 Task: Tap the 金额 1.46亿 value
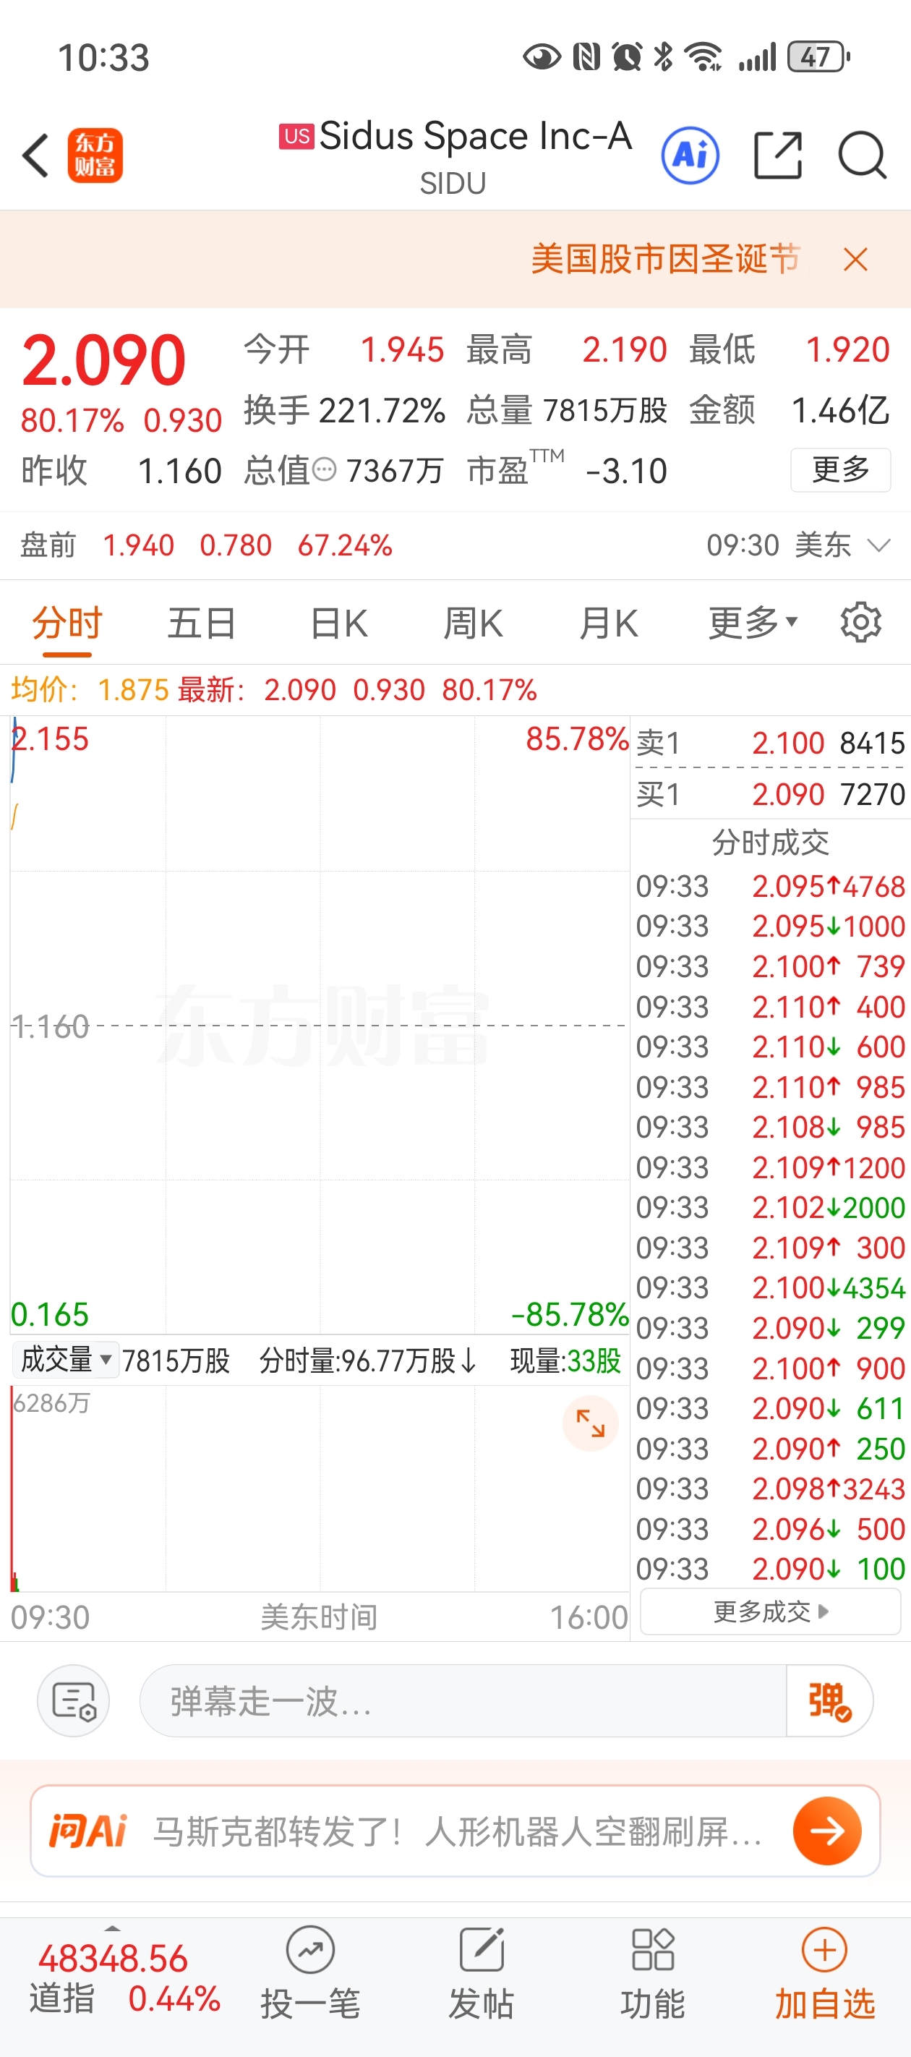tap(839, 410)
